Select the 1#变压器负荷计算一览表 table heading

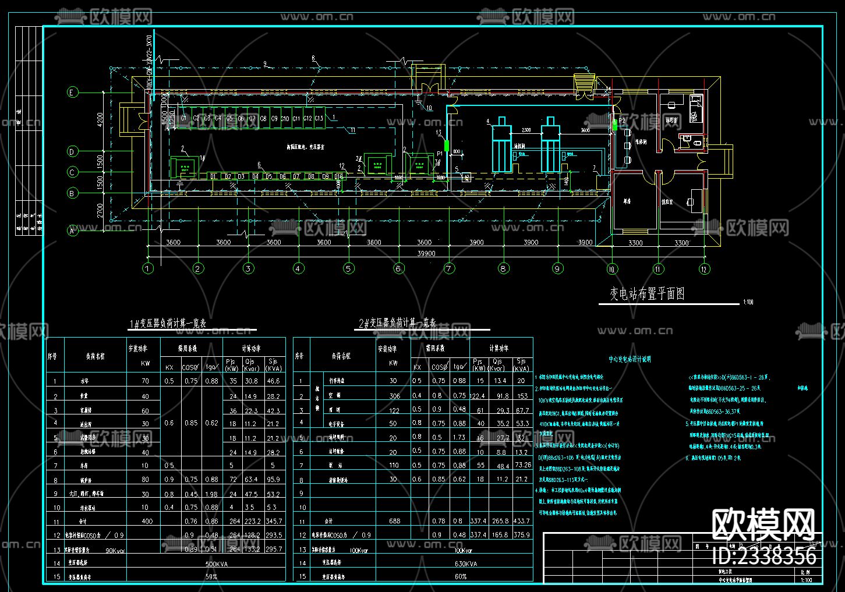[x=168, y=324]
